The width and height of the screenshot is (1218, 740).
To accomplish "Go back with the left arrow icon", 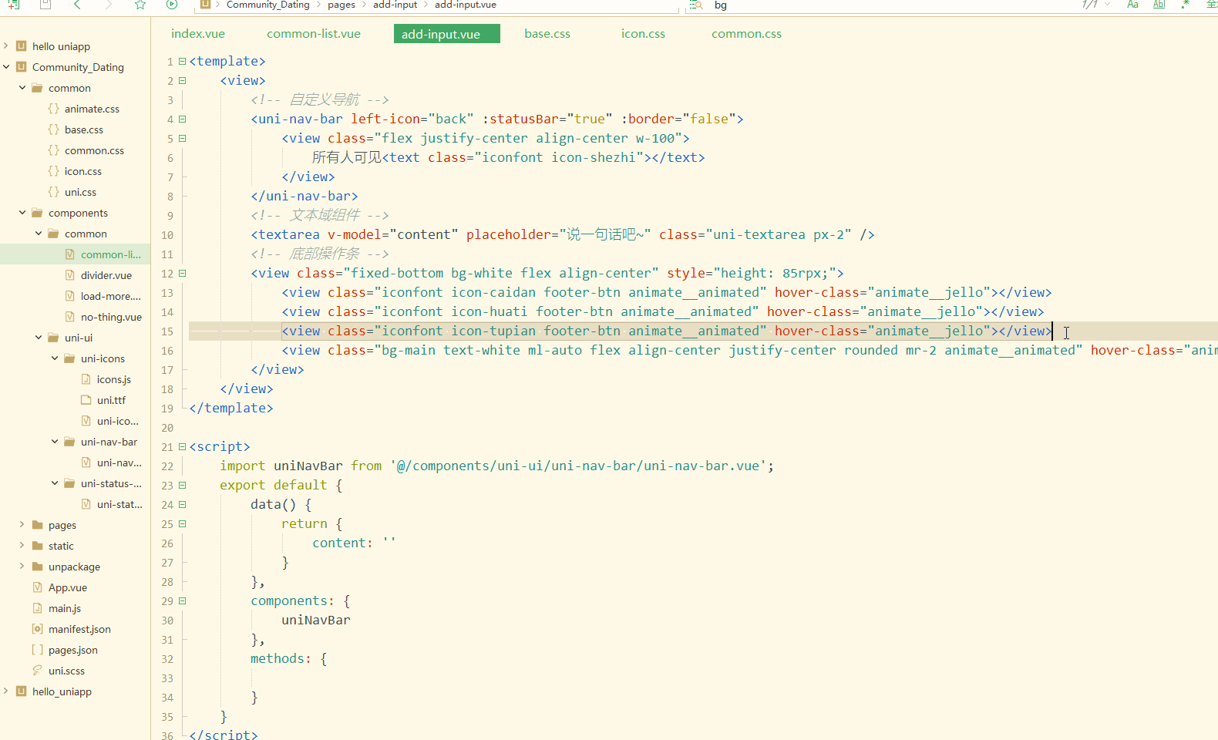I will [77, 5].
